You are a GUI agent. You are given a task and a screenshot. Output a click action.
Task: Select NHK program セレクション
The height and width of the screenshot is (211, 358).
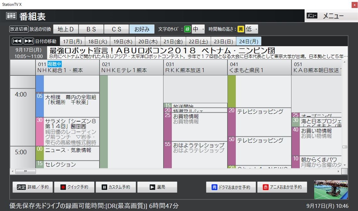(67, 164)
